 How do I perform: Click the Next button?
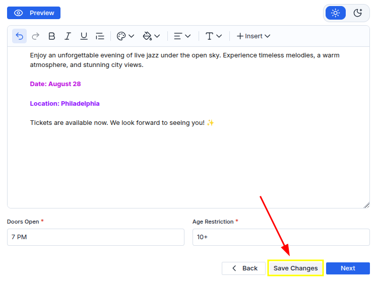pos(348,268)
